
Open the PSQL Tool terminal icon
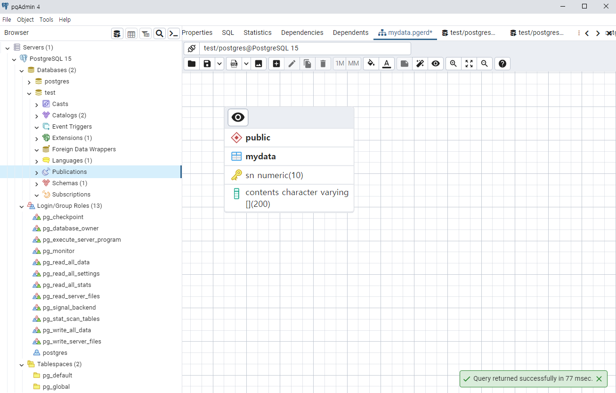(174, 33)
